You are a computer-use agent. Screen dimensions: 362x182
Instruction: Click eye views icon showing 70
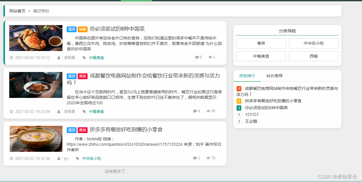point(208,158)
